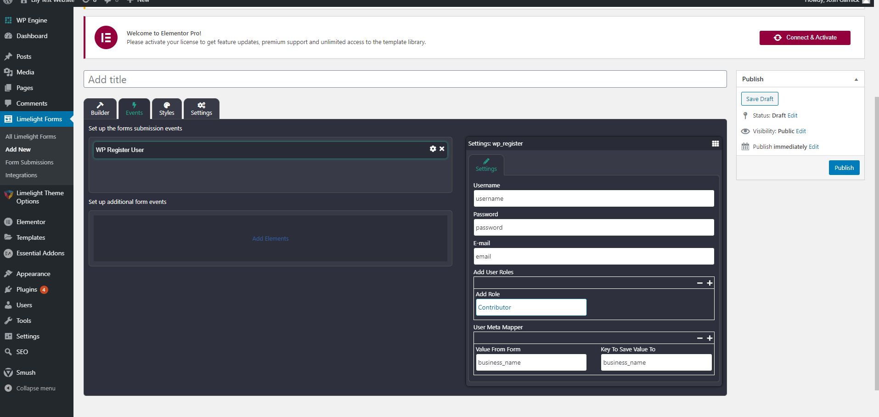Click into the Add title field

[x=405, y=79]
